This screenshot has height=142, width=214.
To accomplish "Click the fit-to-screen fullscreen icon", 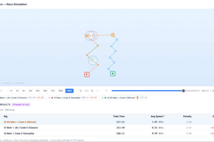I will tap(97, 91).
